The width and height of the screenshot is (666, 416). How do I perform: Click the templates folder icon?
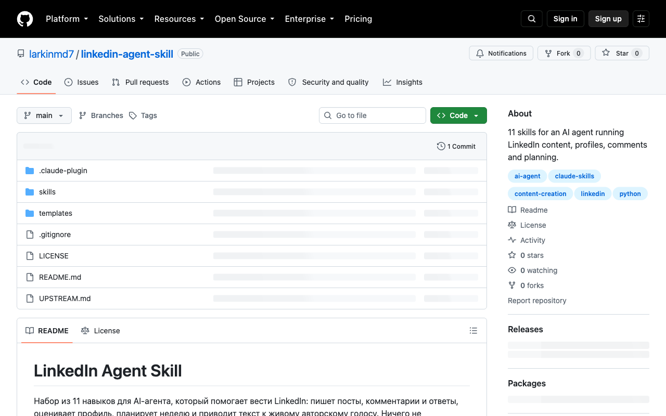coord(30,213)
